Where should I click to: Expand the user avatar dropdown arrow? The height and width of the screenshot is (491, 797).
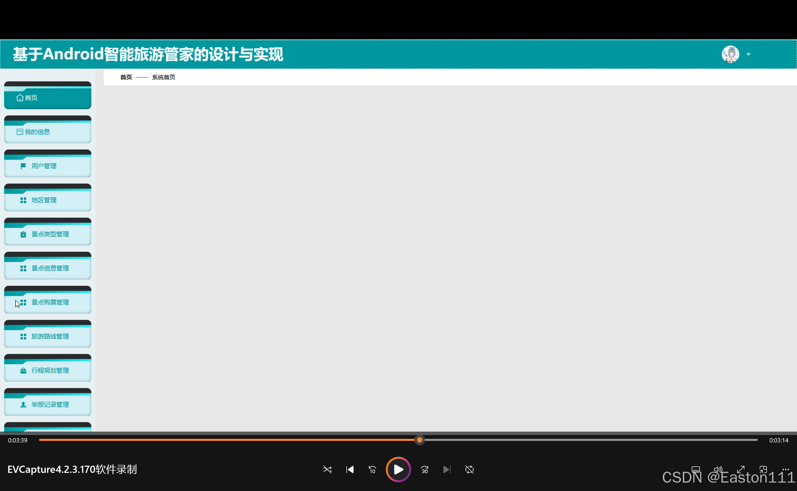tap(748, 54)
